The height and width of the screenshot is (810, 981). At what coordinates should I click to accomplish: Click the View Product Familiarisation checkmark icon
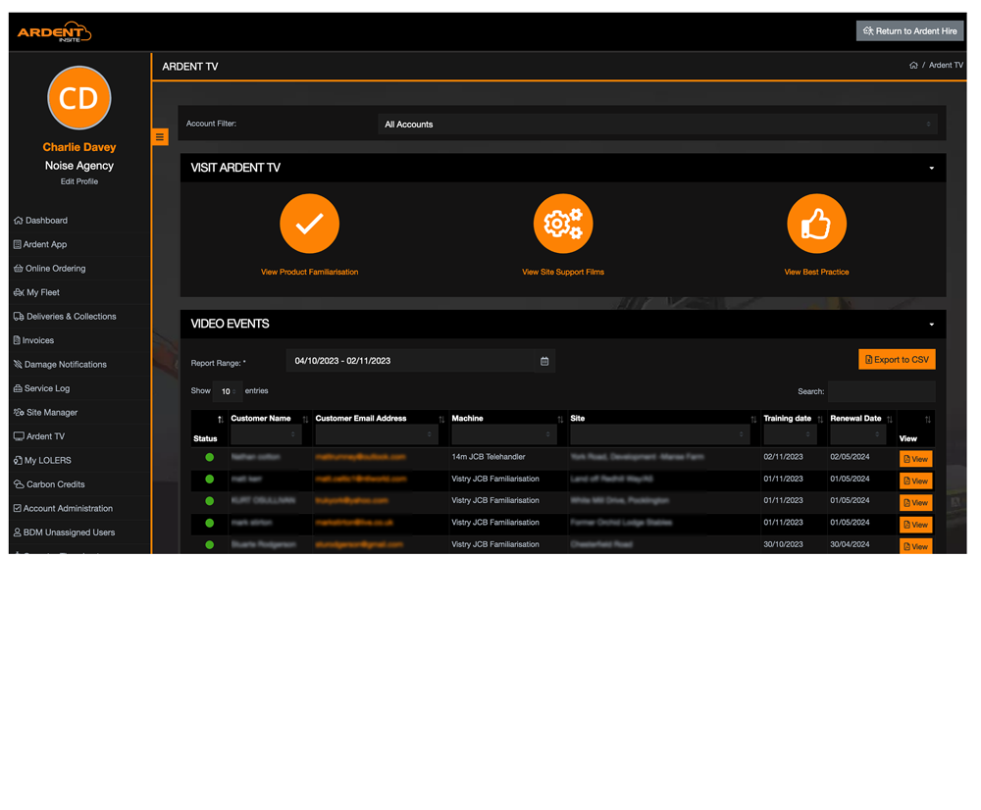310,224
